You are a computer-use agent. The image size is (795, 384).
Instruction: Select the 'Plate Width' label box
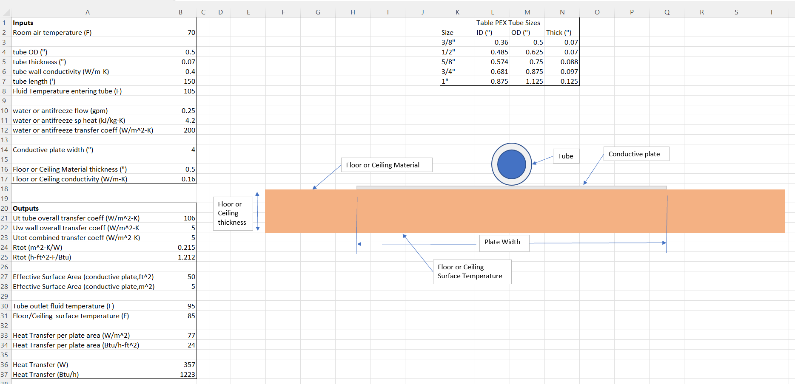tap(504, 243)
